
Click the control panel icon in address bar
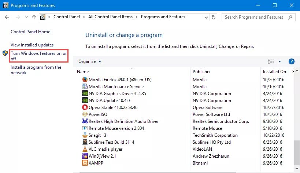click(42, 17)
